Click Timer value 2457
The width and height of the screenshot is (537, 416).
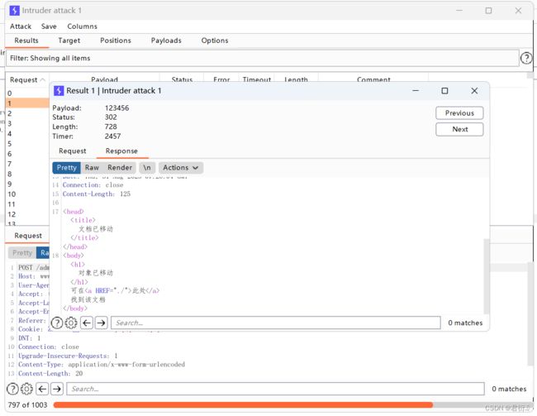(x=112, y=136)
